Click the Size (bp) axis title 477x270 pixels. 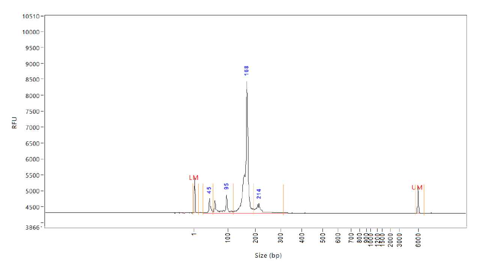click(268, 256)
